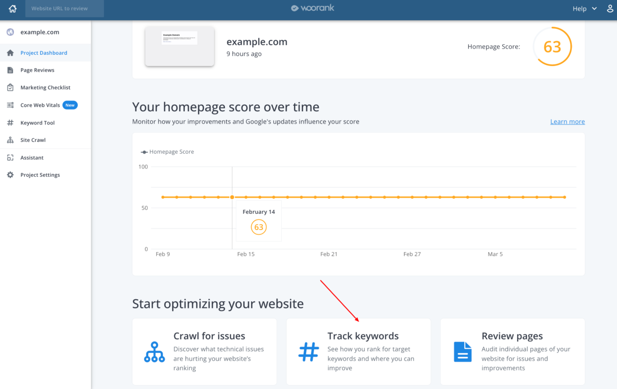Click the WooRank logo
This screenshot has width=617, height=389.
[312, 8]
